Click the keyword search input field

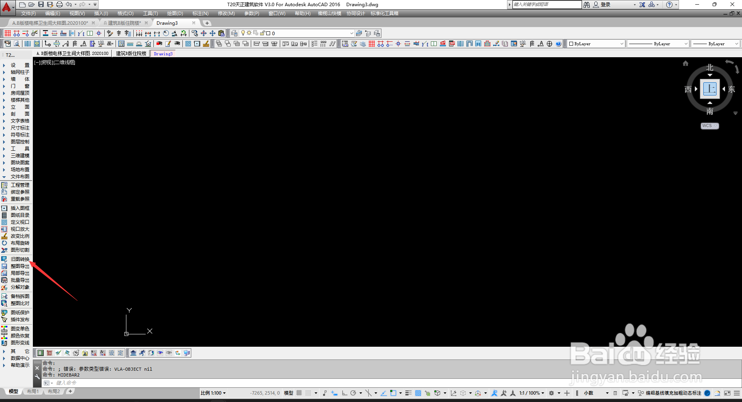547,5
